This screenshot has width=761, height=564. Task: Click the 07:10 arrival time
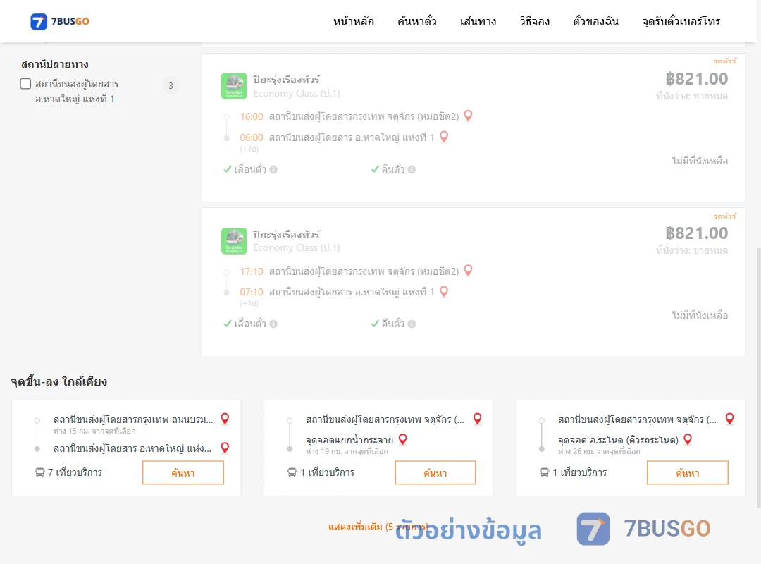tap(252, 292)
